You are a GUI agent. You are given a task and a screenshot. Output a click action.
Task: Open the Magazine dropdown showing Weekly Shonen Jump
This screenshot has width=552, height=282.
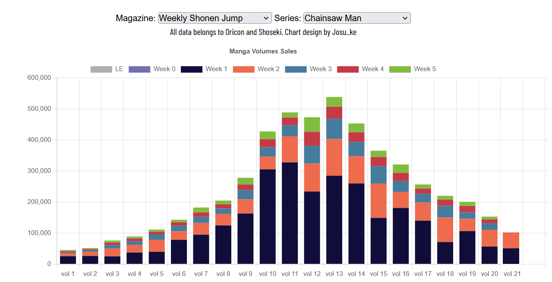(215, 18)
